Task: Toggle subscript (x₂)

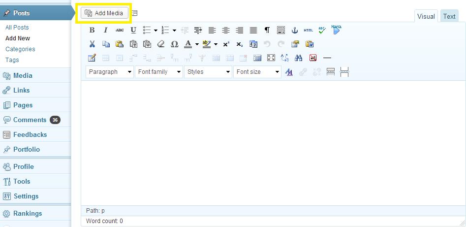Action: point(240,44)
